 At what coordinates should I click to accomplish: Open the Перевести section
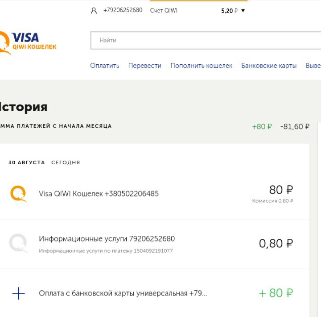(x=145, y=66)
